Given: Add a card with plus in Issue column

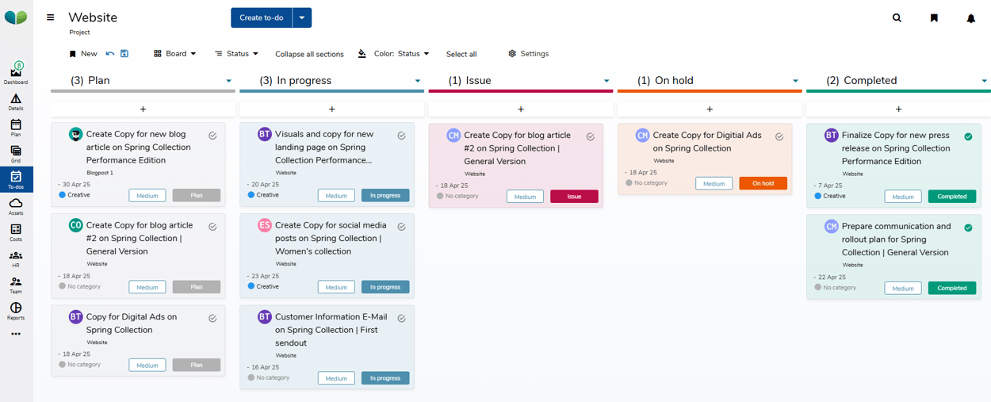Looking at the screenshot, I should (x=521, y=109).
